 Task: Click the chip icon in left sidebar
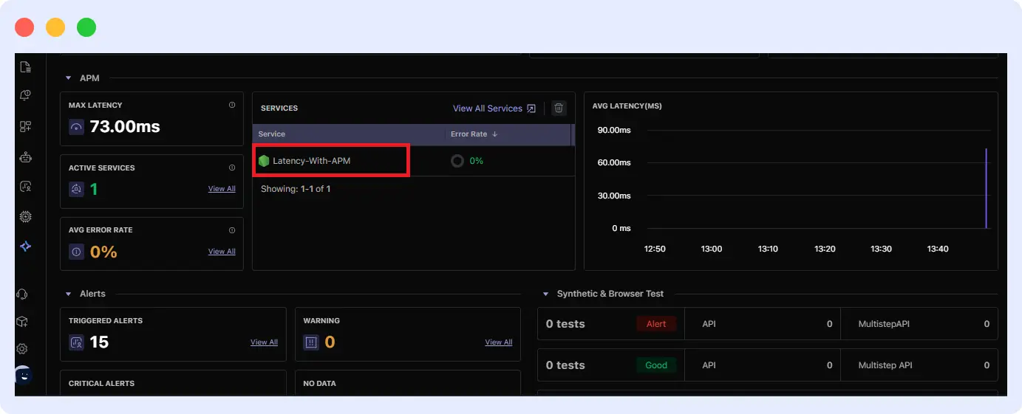coord(25,216)
